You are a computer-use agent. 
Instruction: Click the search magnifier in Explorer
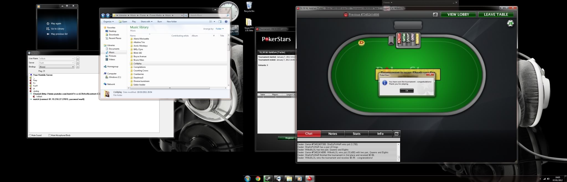click(228, 15)
